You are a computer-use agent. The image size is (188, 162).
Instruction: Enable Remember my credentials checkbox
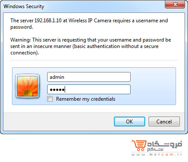coord(50,99)
